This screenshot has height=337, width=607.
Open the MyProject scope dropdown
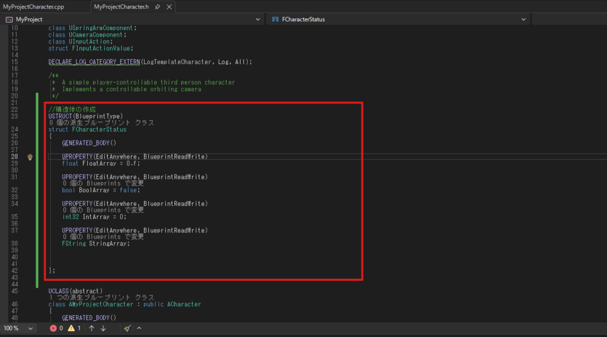coord(257,20)
